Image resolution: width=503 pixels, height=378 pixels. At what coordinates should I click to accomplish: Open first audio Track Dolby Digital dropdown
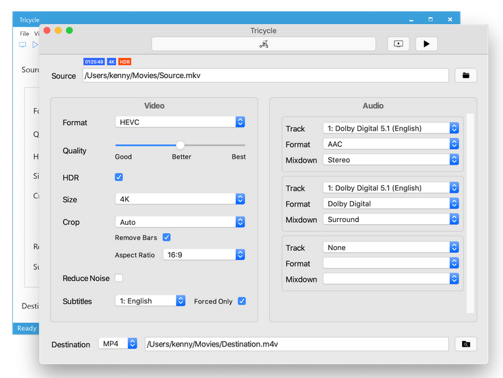391,128
